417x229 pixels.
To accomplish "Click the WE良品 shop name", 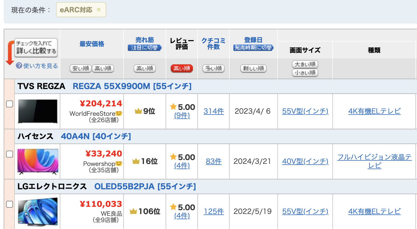I will pyautogui.click(x=112, y=213).
